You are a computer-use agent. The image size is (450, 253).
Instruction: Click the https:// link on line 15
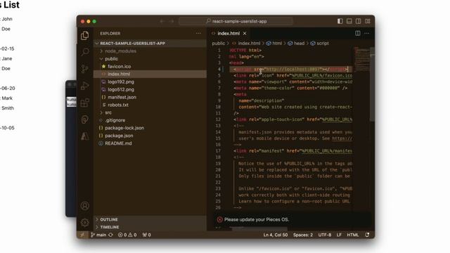(342, 138)
